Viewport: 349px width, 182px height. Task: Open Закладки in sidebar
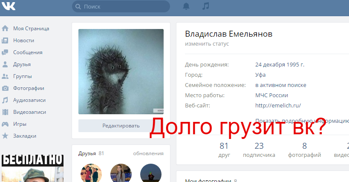[25, 136]
